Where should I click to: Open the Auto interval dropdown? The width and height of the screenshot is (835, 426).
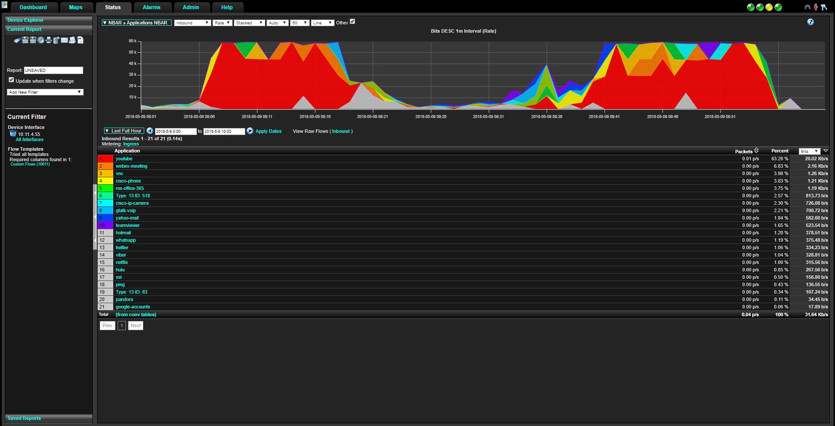[277, 23]
